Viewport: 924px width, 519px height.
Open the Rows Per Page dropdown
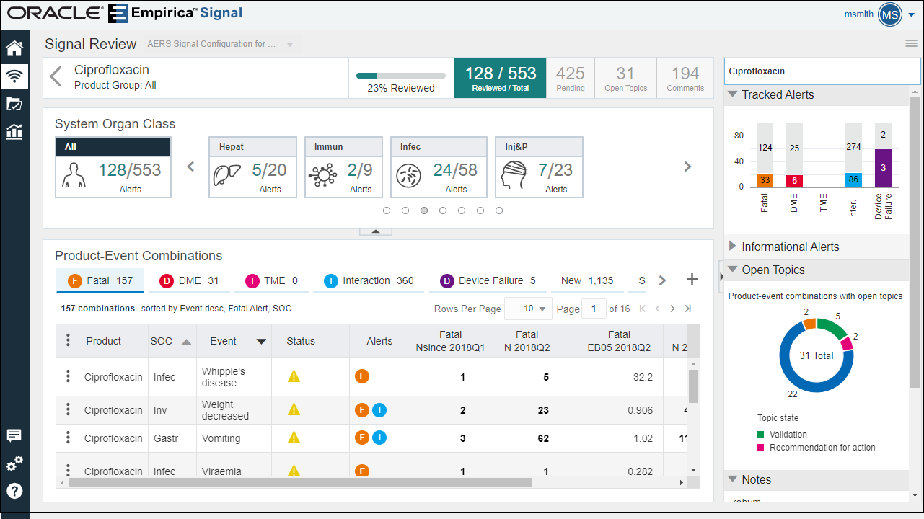click(x=529, y=309)
